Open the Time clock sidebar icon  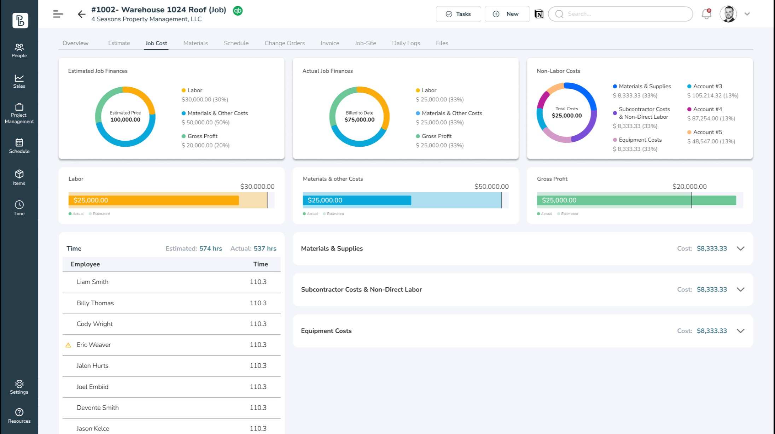coord(19,208)
